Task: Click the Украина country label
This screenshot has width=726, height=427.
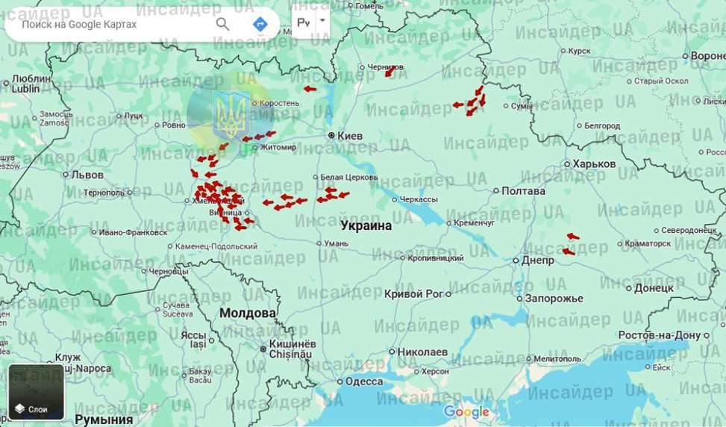Action: pos(366,225)
